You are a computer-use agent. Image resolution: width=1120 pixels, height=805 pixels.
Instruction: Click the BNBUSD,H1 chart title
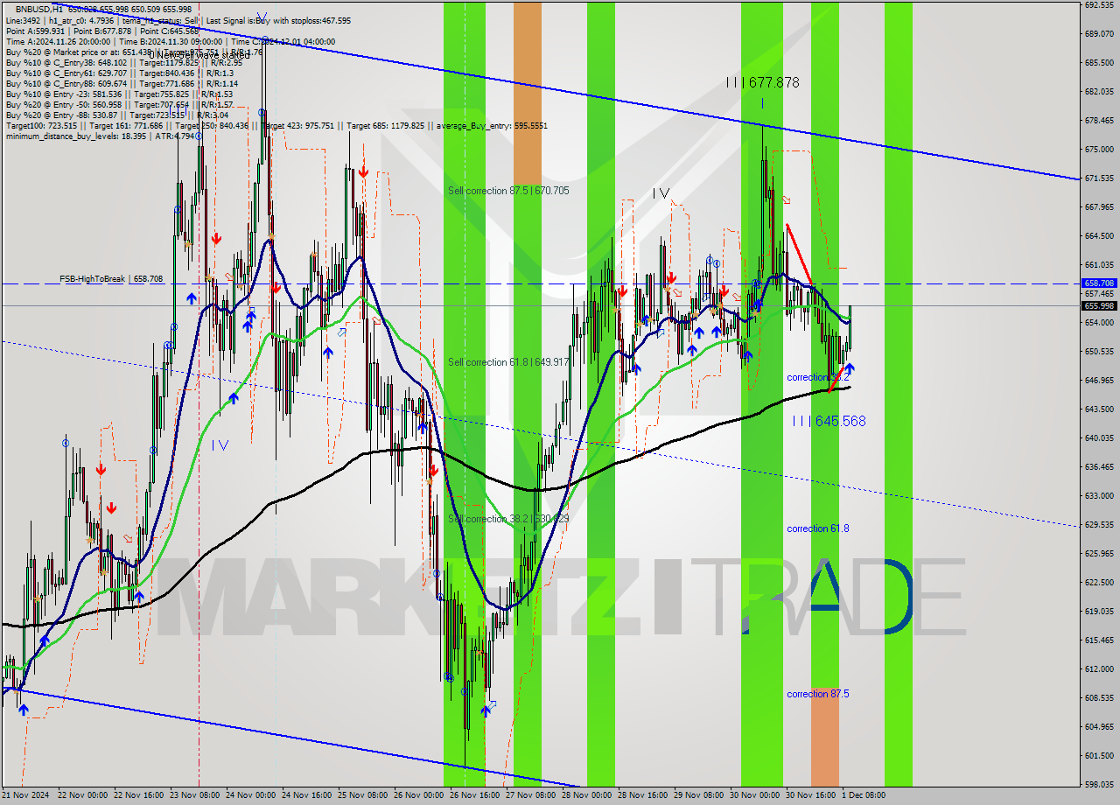tap(39, 9)
